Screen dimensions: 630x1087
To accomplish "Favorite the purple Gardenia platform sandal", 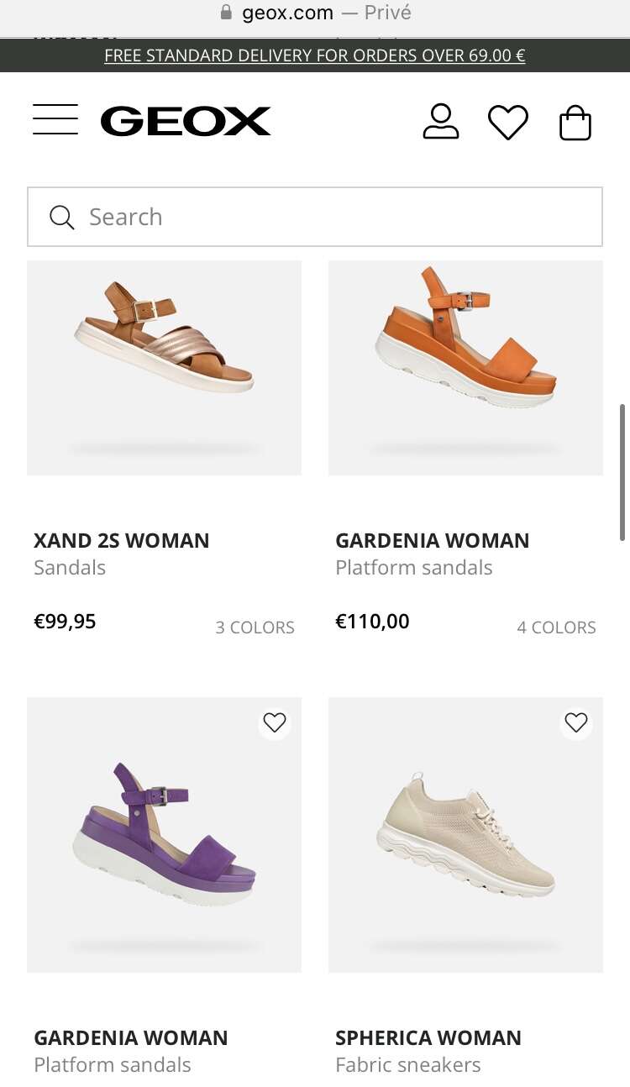I will 275,722.
